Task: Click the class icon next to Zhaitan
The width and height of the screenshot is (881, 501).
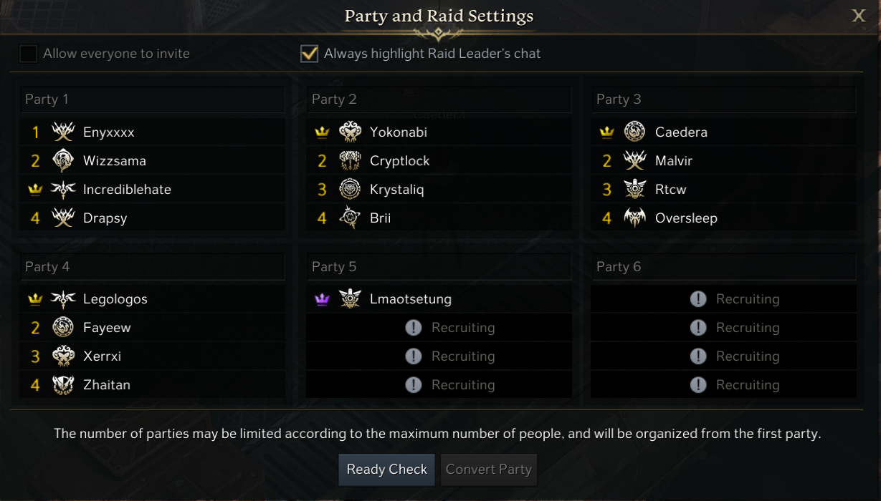Action: point(63,385)
